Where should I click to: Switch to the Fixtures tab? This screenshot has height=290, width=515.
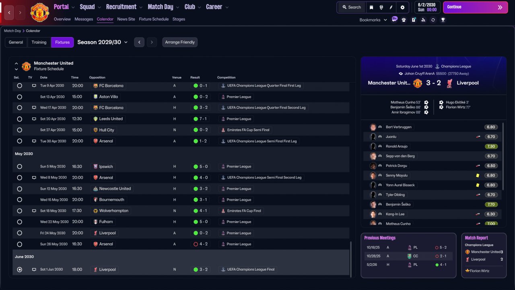(x=62, y=42)
